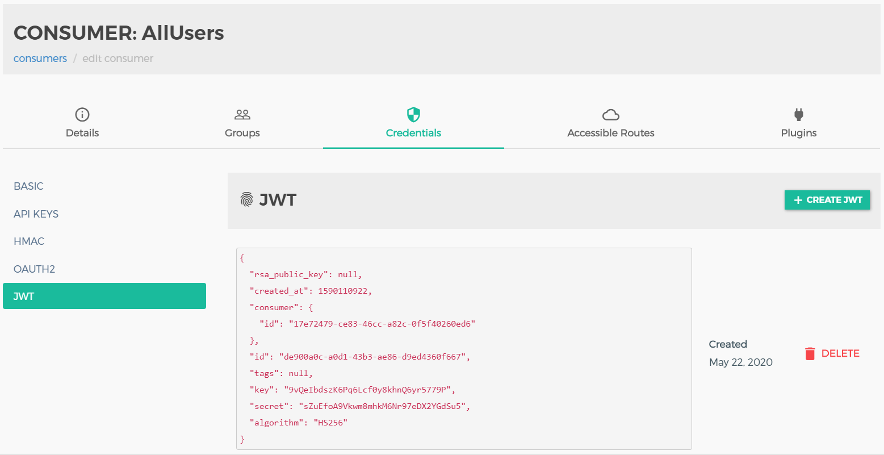Click the red trash icon next to DELETE

click(810, 353)
